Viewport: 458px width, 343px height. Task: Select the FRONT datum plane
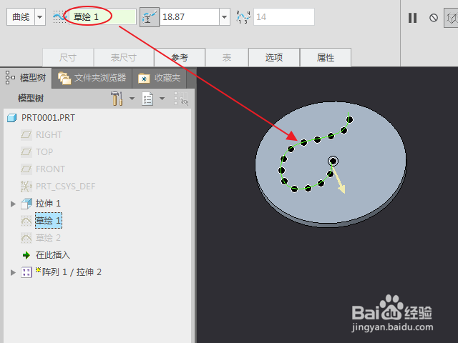(50, 169)
